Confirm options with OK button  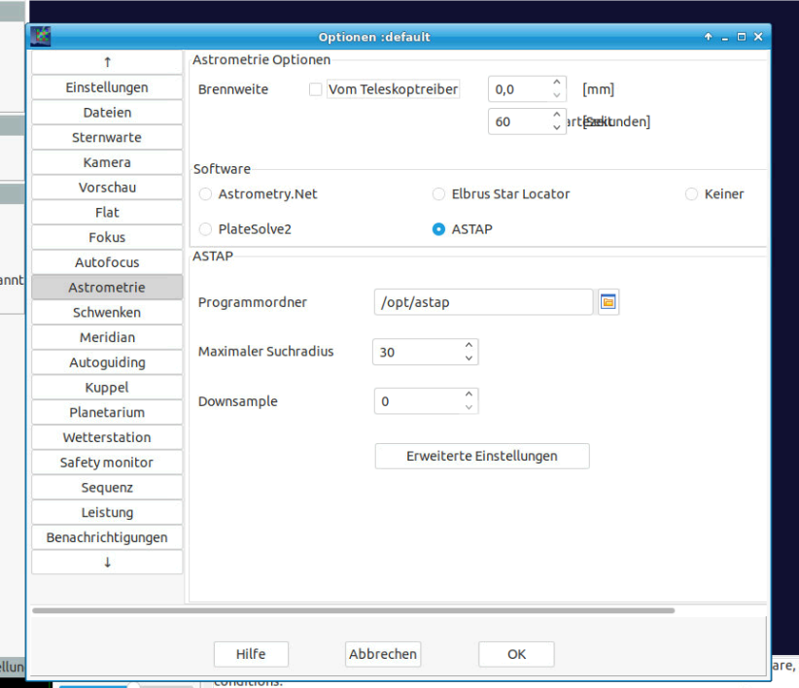coord(516,654)
